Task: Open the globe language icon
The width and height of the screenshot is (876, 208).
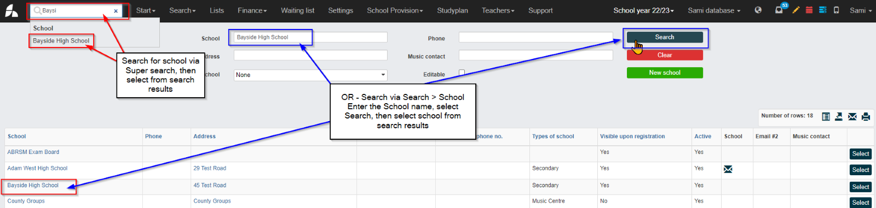Action: pyautogui.click(x=758, y=10)
